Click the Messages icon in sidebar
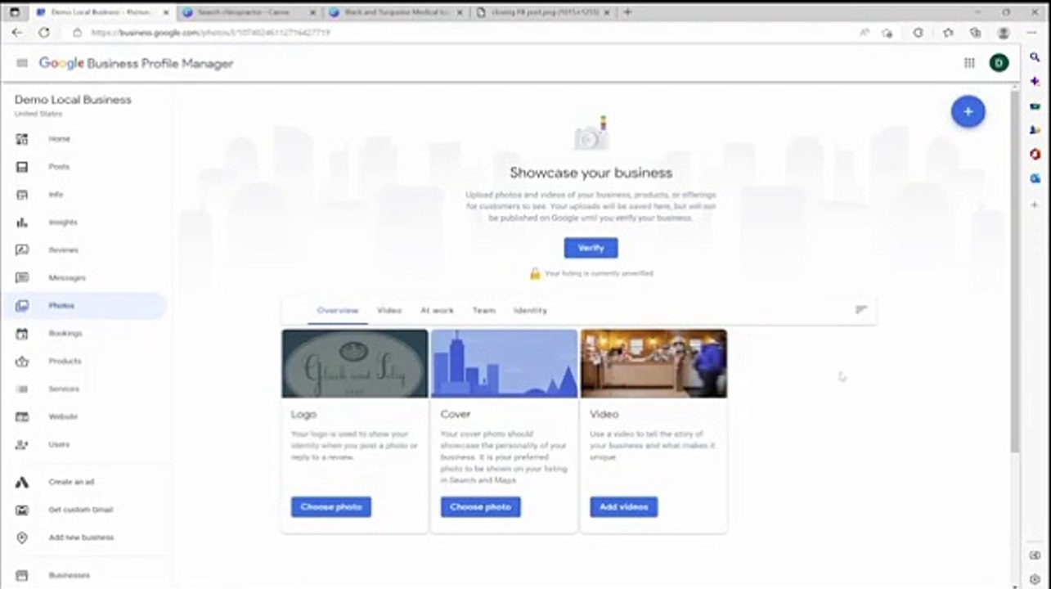Image resolution: width=1051 pixels, height=589 pixels. (22, 278)
